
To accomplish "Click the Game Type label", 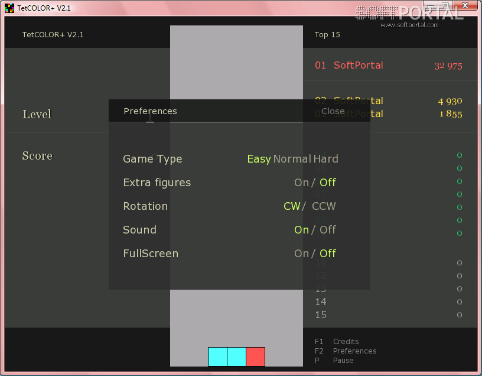I will click(152, 159).
